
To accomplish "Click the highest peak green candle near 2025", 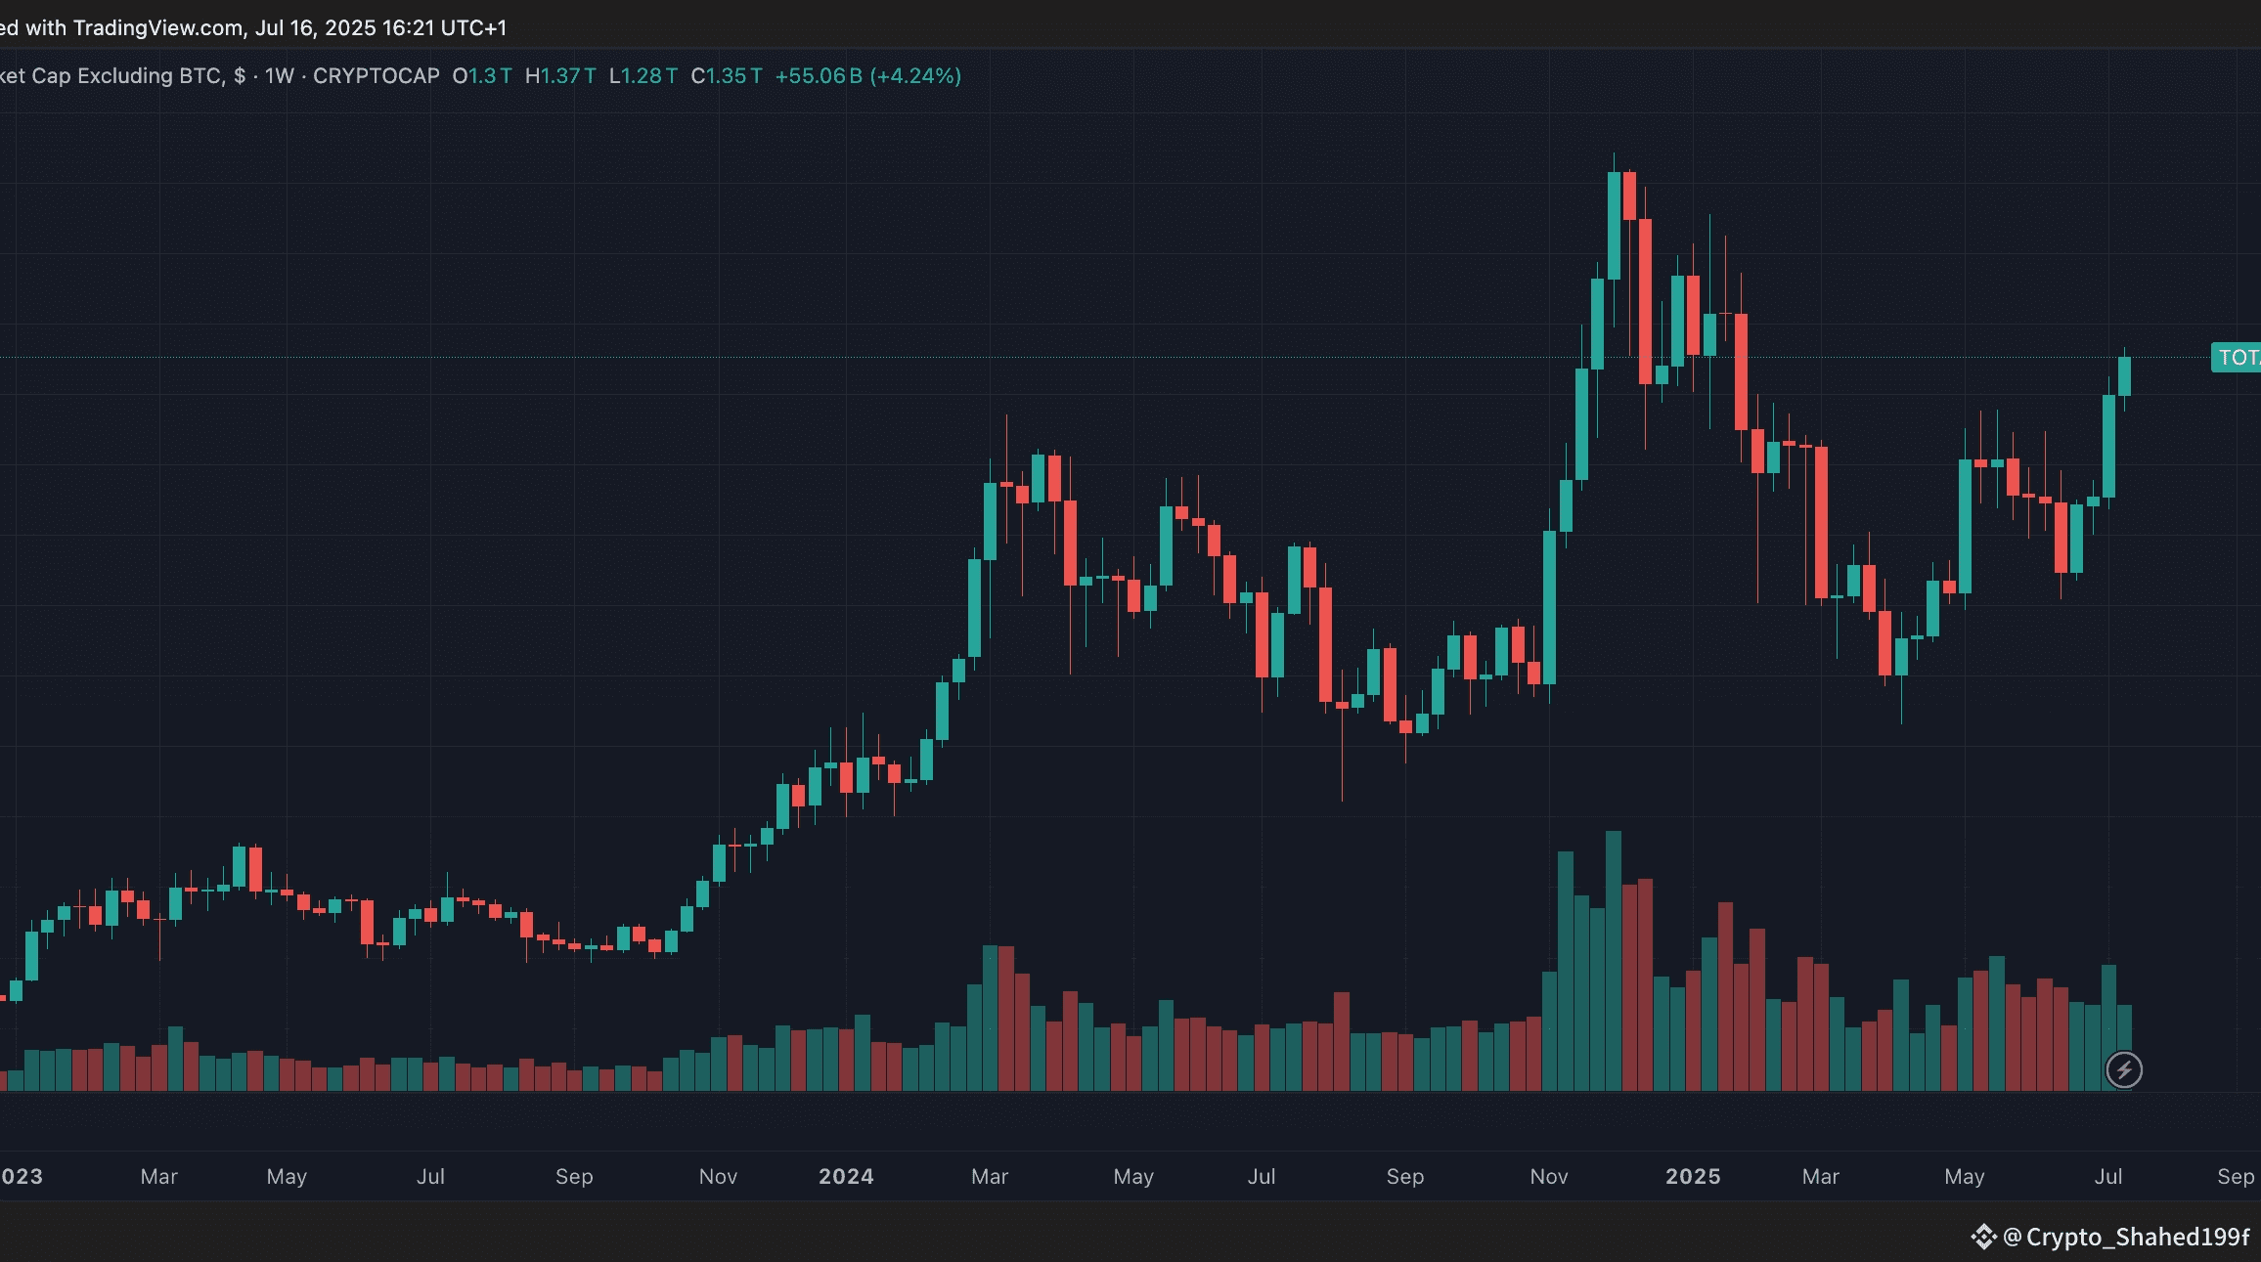I will [1614, 225].
